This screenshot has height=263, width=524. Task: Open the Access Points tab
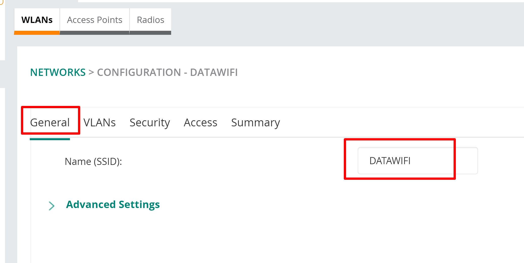click(94, 20)
